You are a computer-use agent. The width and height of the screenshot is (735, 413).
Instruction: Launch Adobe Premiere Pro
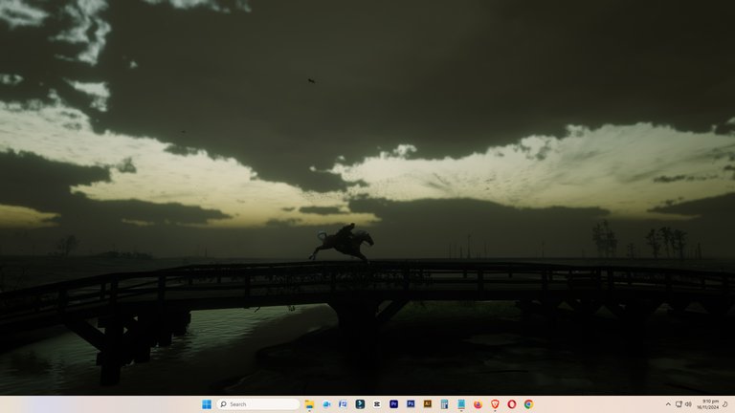(x=393, y=404)
